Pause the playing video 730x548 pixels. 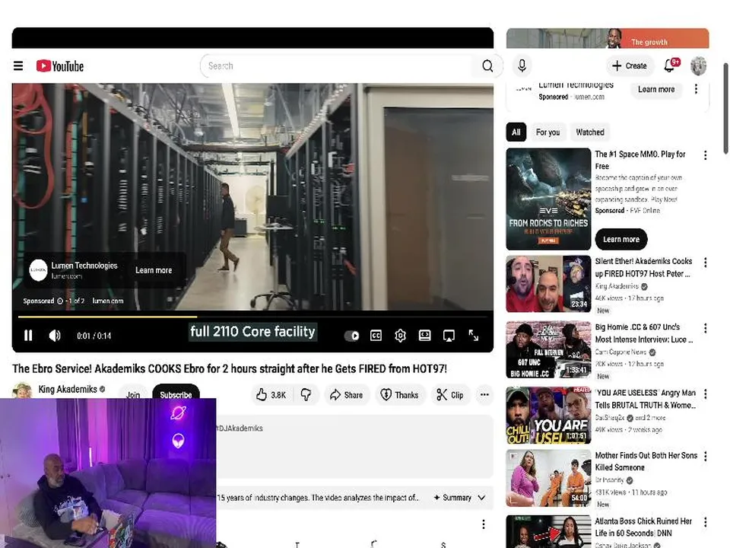[28, 336]
